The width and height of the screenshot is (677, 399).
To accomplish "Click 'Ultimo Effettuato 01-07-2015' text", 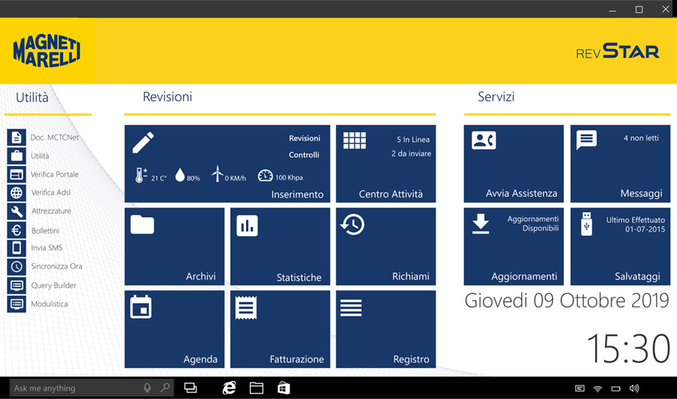I will point(636,225).
